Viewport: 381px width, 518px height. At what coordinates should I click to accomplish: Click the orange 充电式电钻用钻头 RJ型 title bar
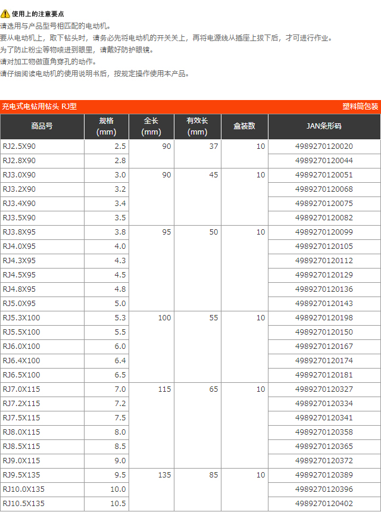(x=39, y=107)
